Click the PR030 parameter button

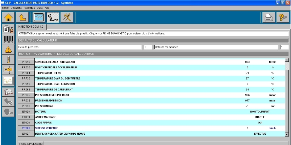pos(26,67)
